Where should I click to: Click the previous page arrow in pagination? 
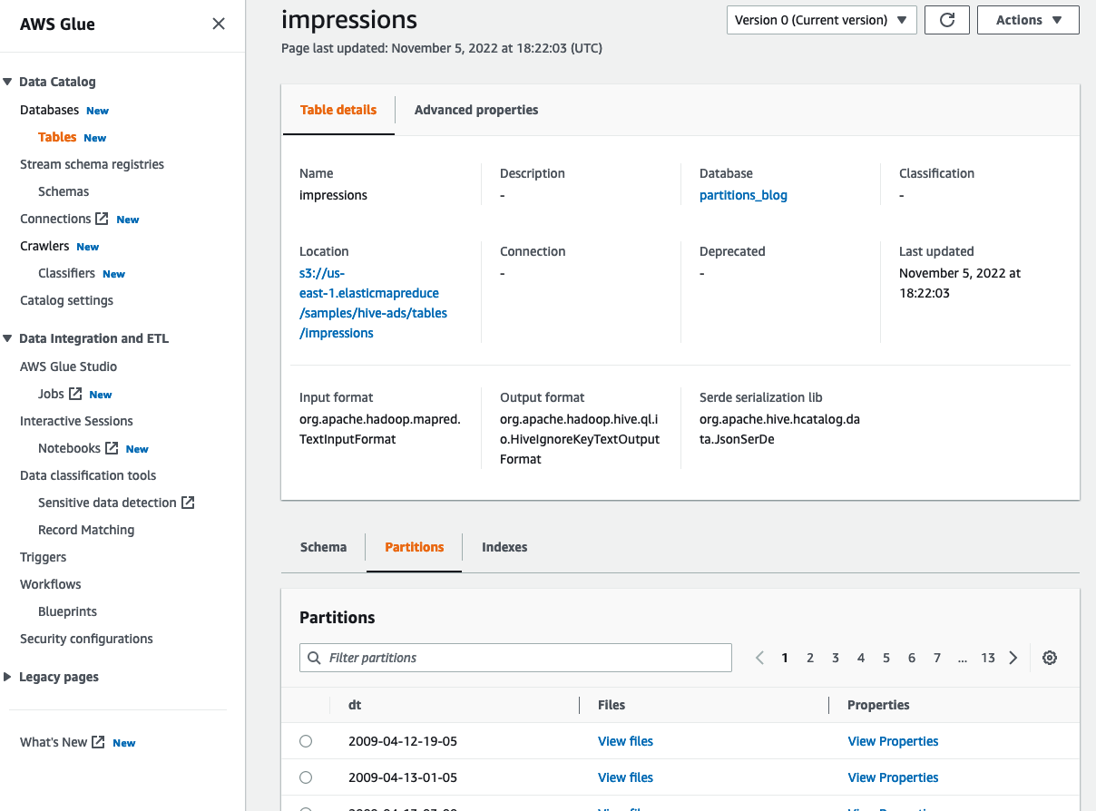tap(759, 658)
